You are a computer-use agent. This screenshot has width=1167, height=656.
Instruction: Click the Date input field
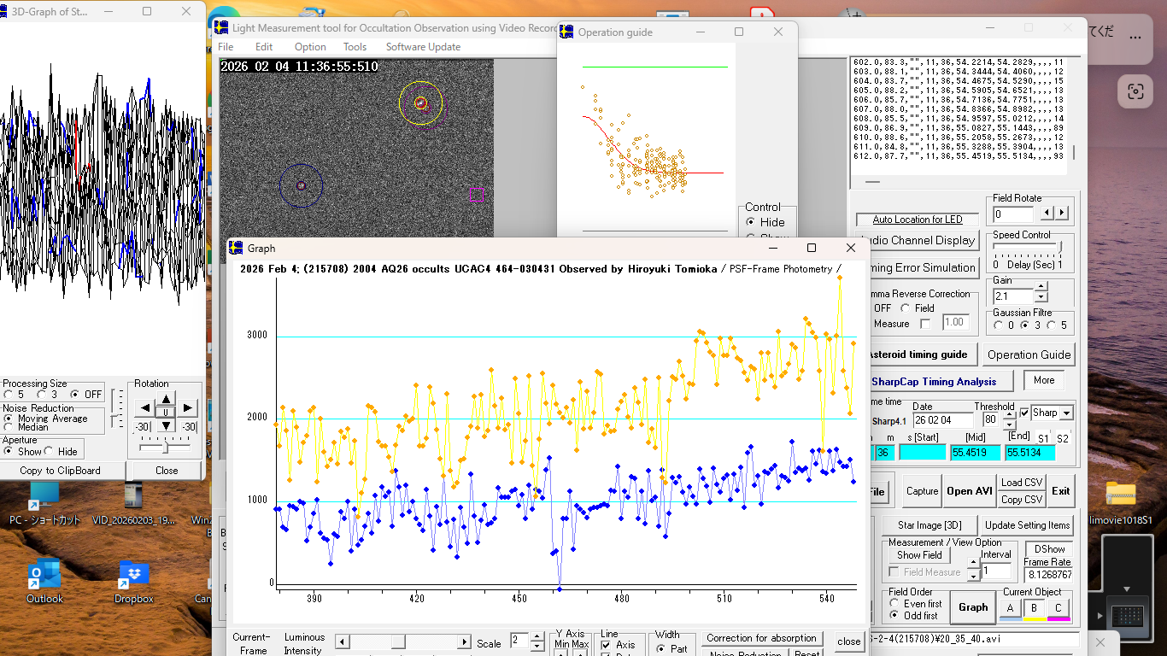[x=943, y=420]
